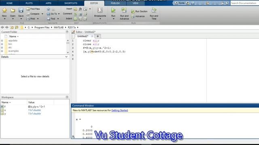The height and width of the screenshot is (145, 259).
Task: Click the Run and Time icon
Action: click(x=154, y=10)
